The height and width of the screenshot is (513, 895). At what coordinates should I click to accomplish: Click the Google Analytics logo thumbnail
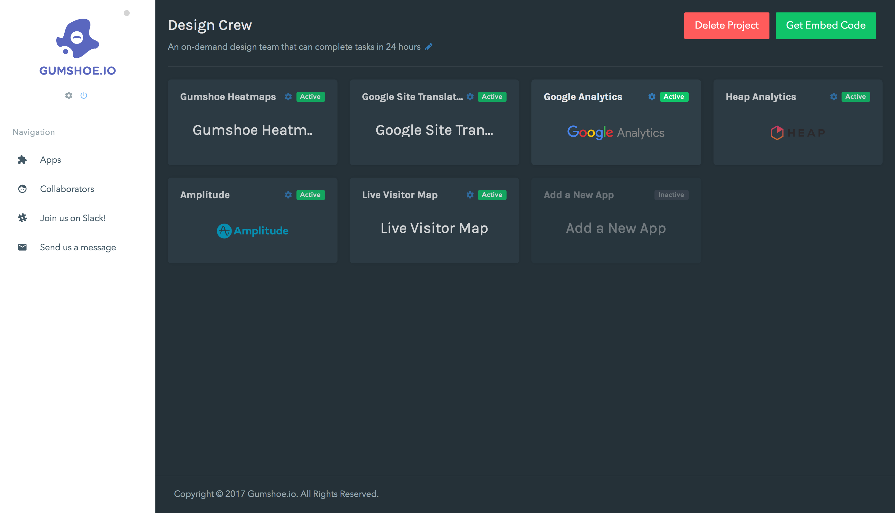[x=615, y=133]
